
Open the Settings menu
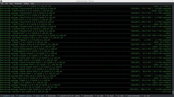[x=26, y=4]
